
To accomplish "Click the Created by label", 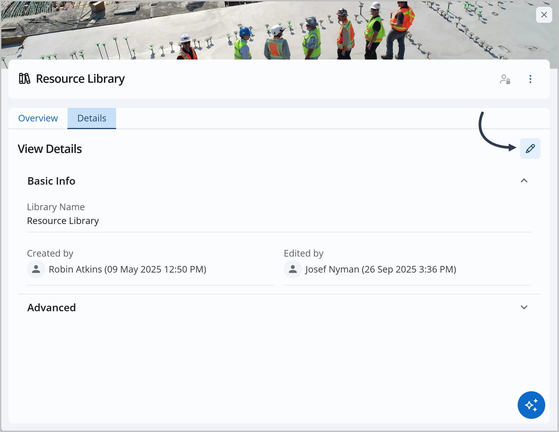I will tap(50, 254).
